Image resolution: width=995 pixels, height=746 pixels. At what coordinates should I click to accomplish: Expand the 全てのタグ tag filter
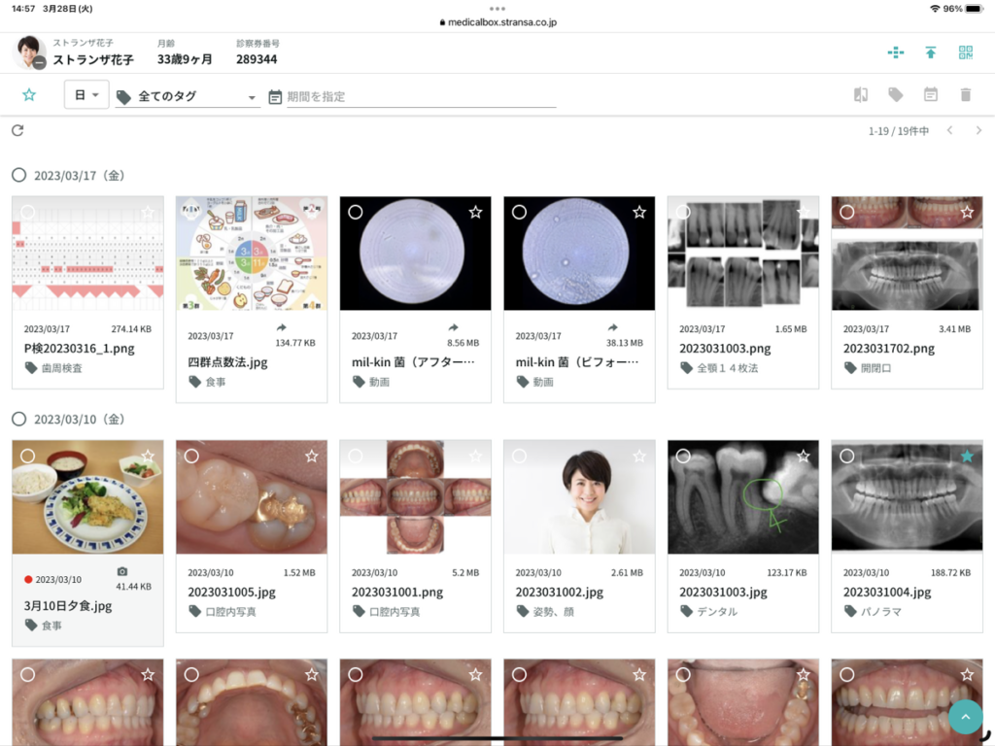(187, 97)
